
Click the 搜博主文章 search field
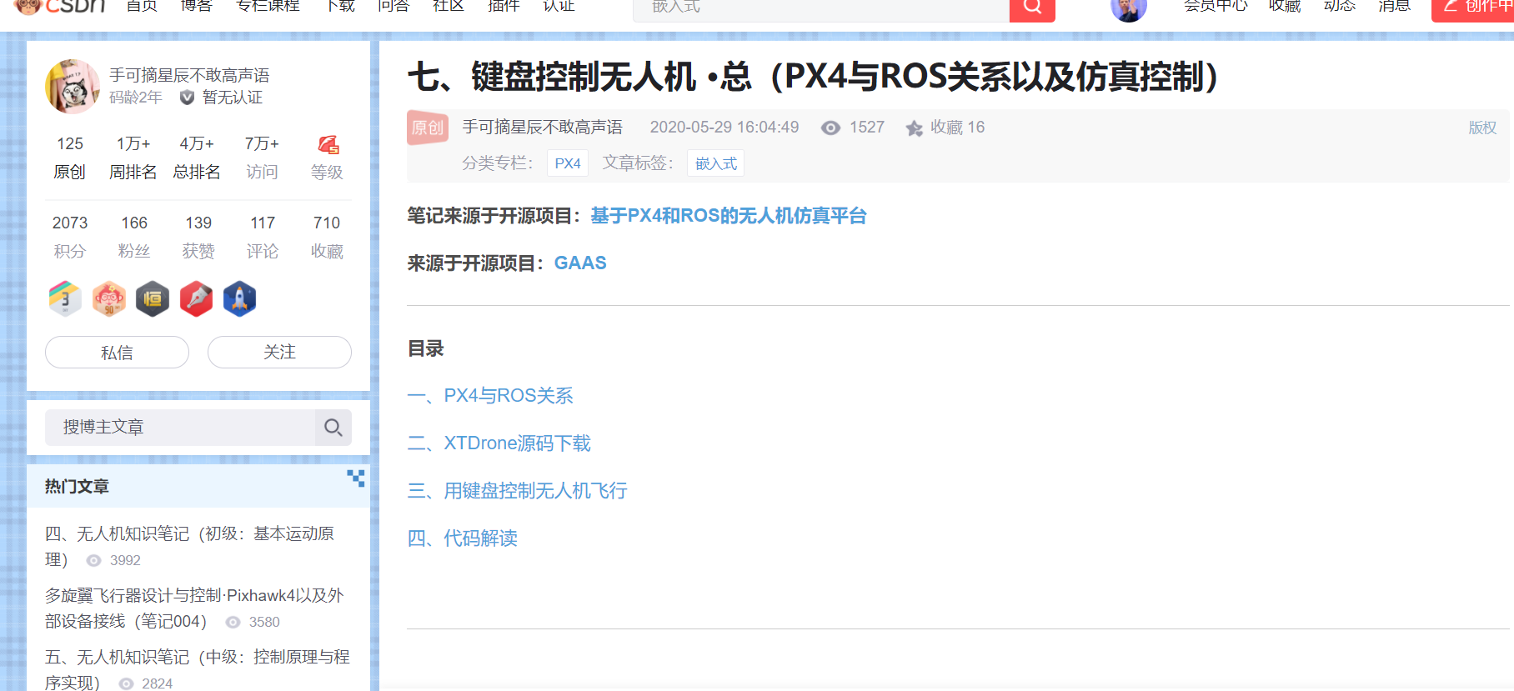coord(180,427)
